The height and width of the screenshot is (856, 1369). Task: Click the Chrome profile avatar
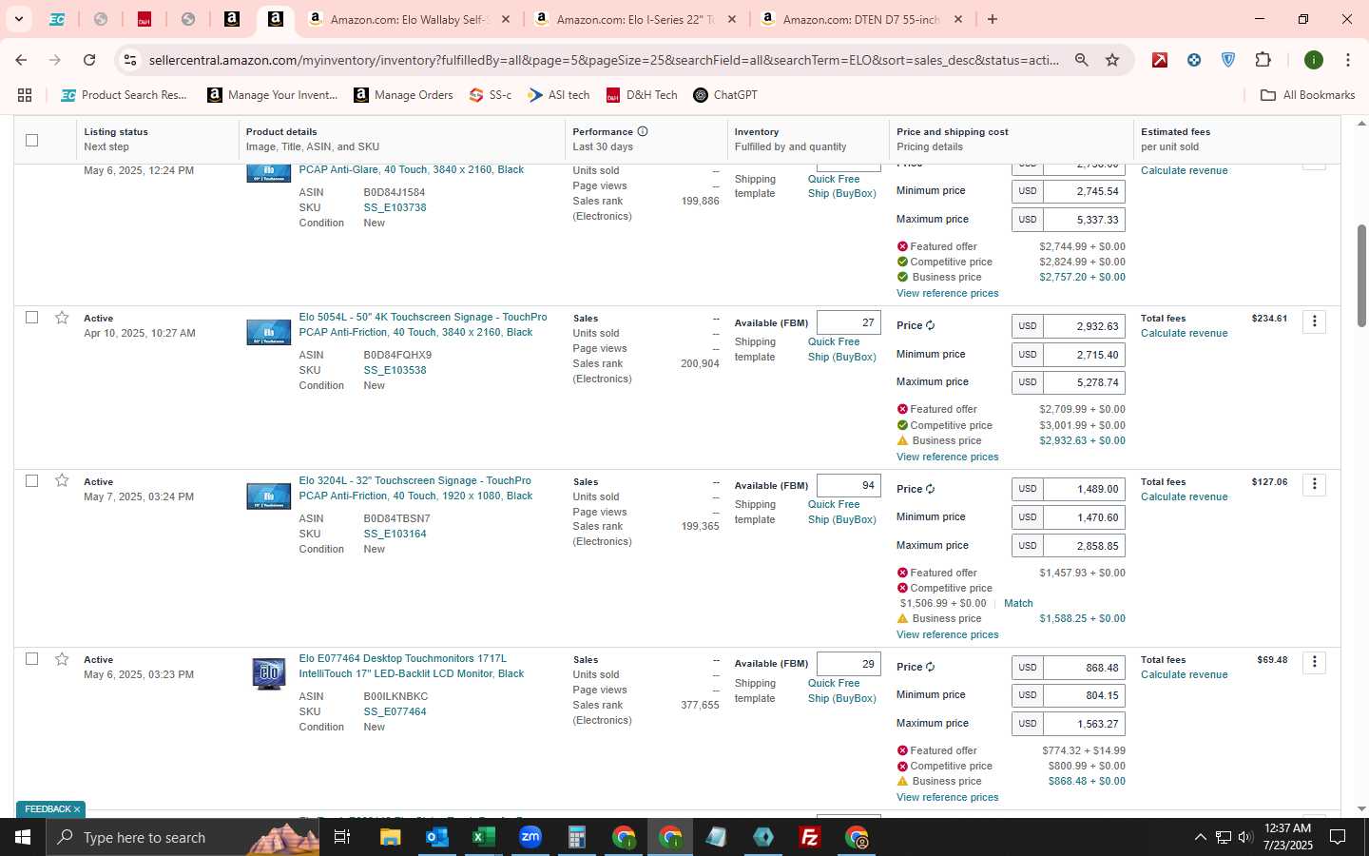1314,60
